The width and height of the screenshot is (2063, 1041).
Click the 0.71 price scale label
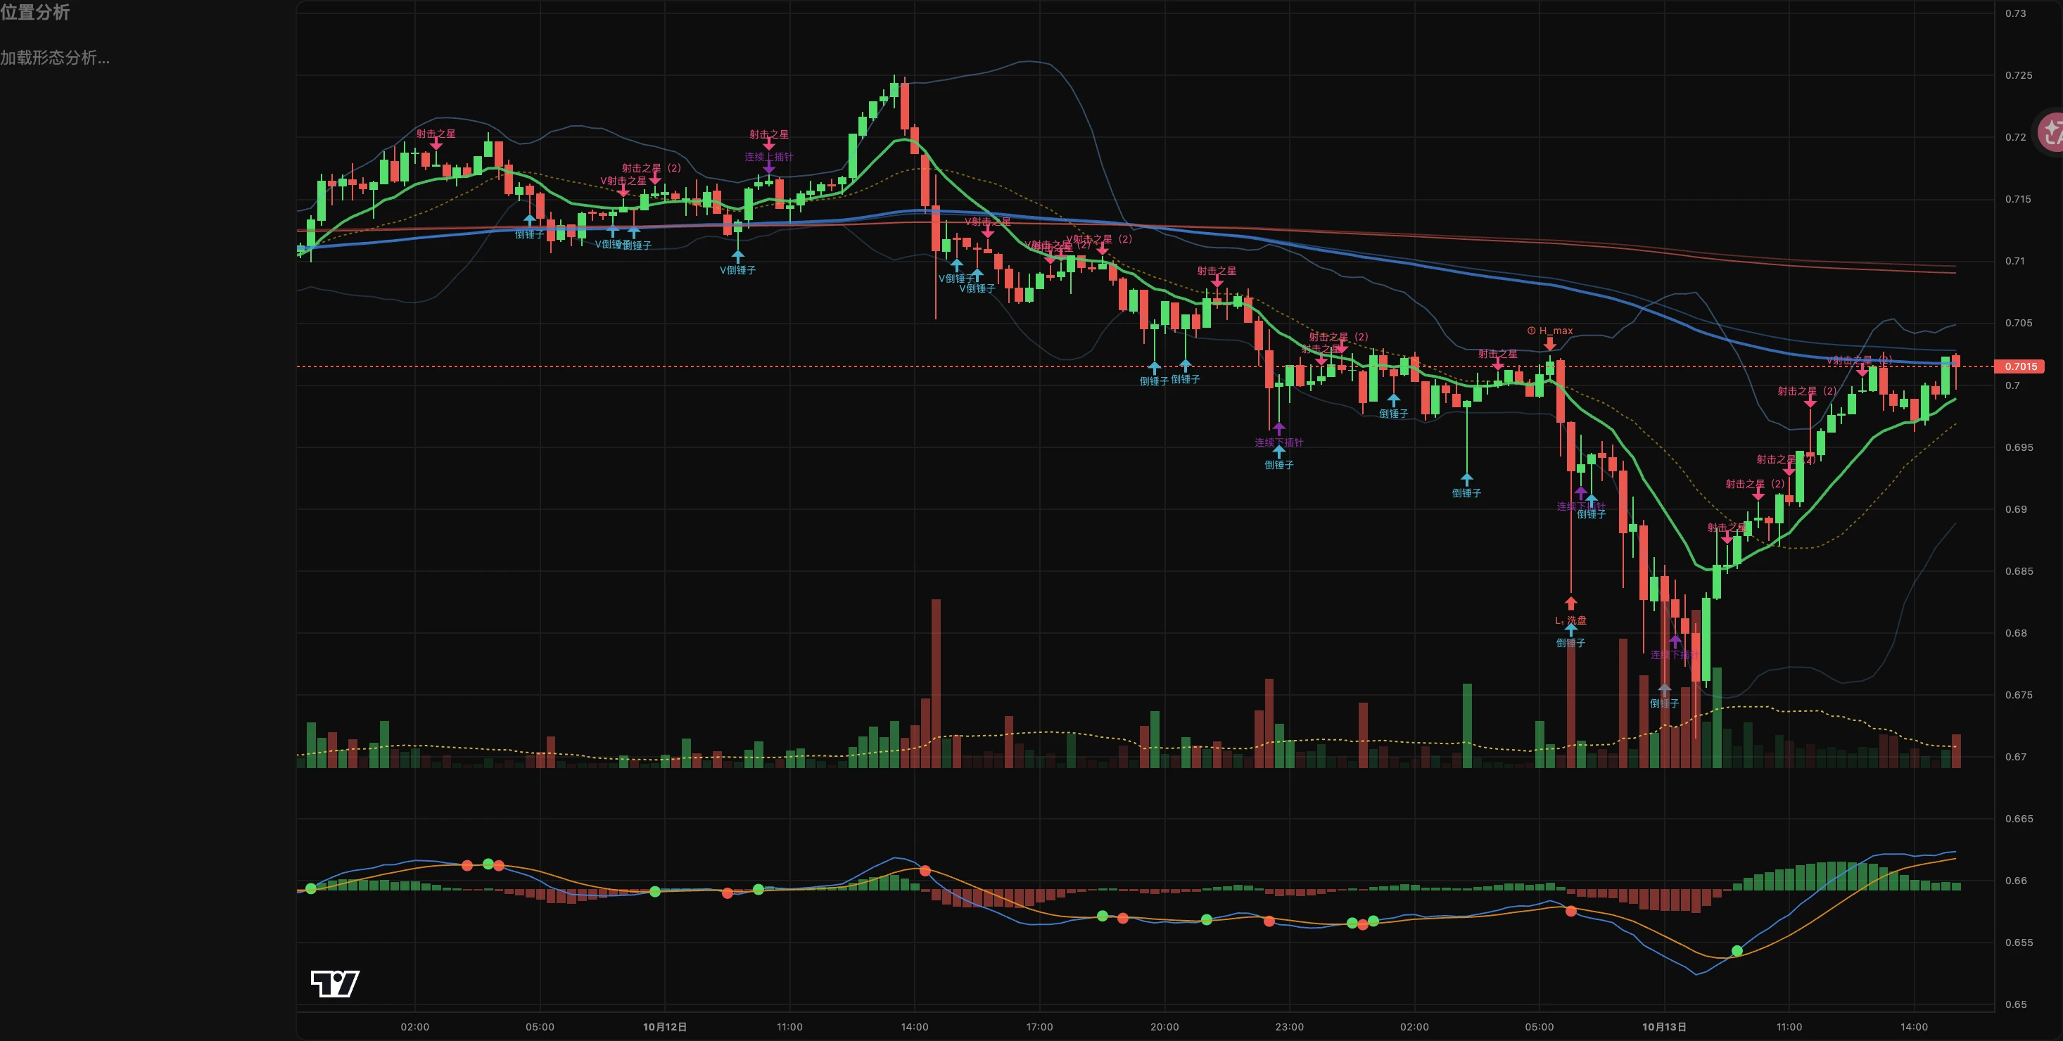coord(2016,261)
